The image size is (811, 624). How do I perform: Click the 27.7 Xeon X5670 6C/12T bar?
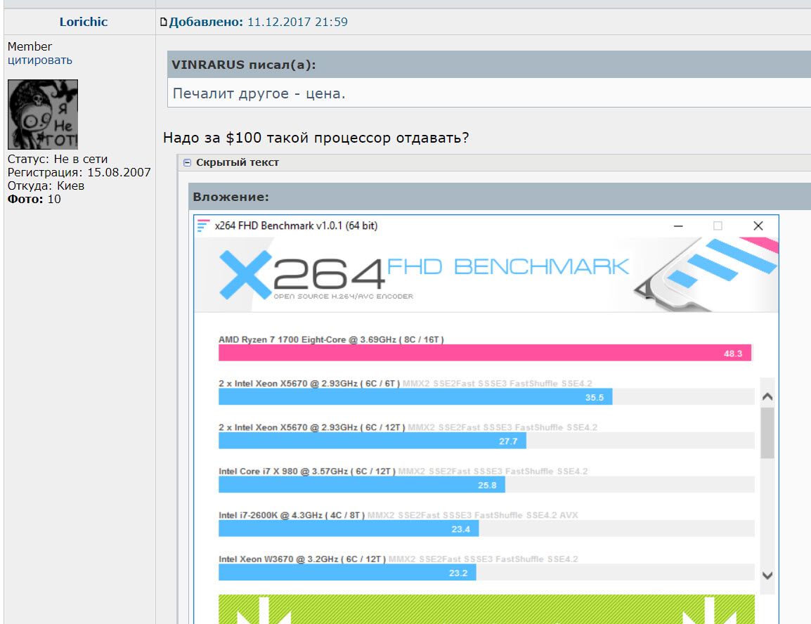[x=372, y=441]
